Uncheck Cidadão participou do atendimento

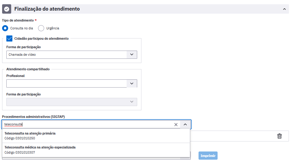point(9,38)
